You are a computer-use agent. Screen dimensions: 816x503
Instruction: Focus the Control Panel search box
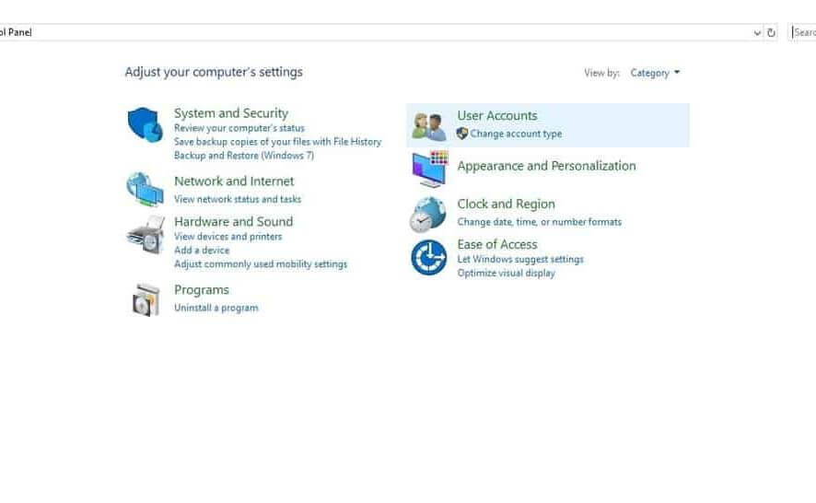(x=802, y=32)
